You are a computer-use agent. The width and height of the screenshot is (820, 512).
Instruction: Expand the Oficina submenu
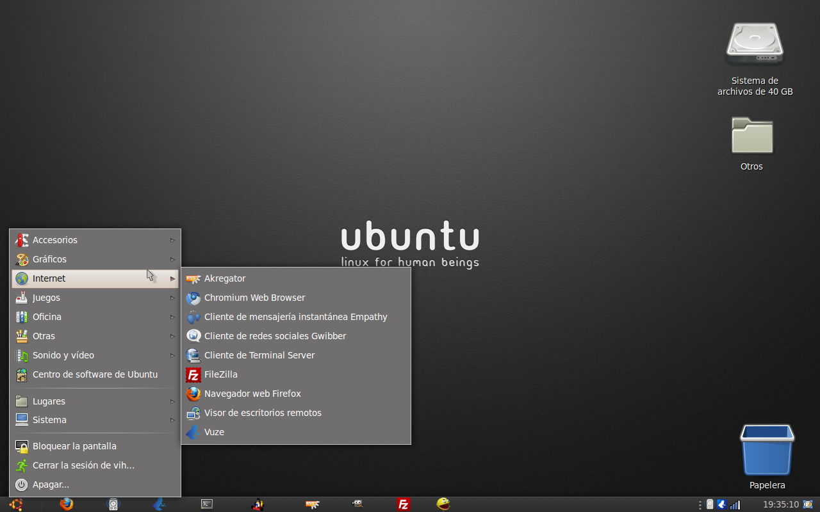[95, 317]
